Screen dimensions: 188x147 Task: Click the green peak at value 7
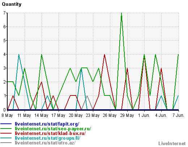coord(121,13)
